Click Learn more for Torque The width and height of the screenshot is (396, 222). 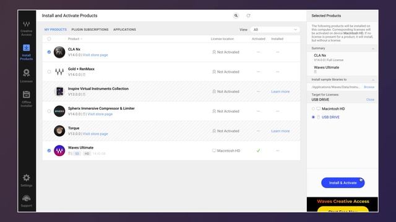click(280, 131)
